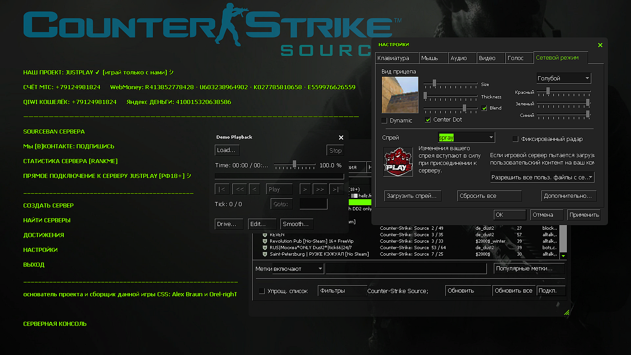Click shield icon beside RUS|Москва ONLY Dust2 server
631x355 pixels.
[265, 248]
